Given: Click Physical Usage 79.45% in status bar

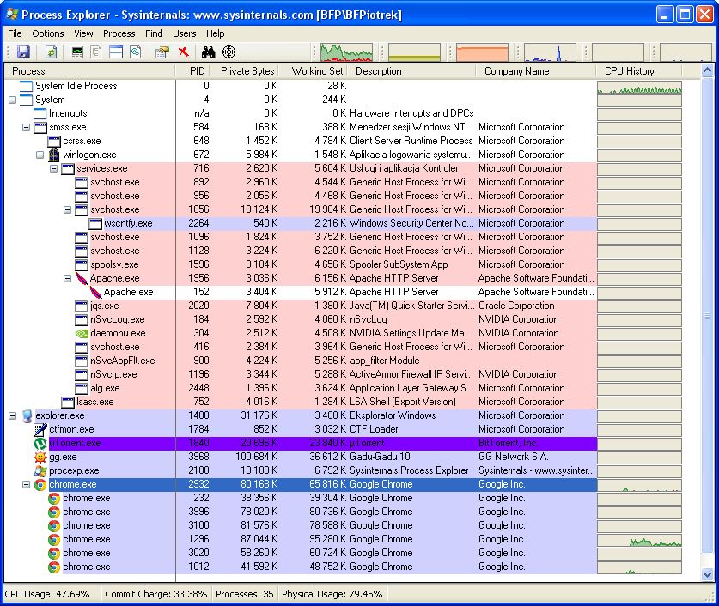Looking at the screenshot, I should click(332, 594).
